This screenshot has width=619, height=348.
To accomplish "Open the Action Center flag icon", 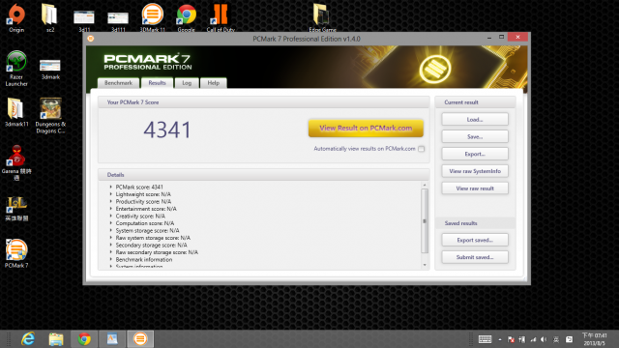I will pos(511,339).
